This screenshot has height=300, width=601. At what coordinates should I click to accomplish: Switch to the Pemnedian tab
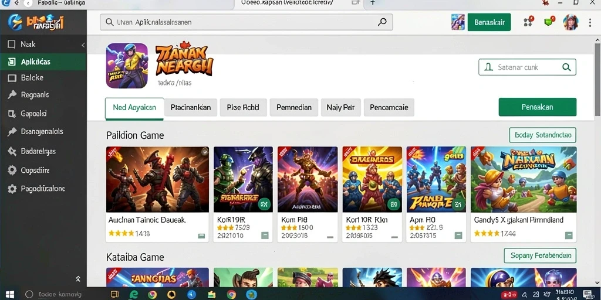coord(294,108)
